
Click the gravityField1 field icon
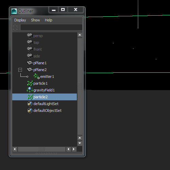30,90
